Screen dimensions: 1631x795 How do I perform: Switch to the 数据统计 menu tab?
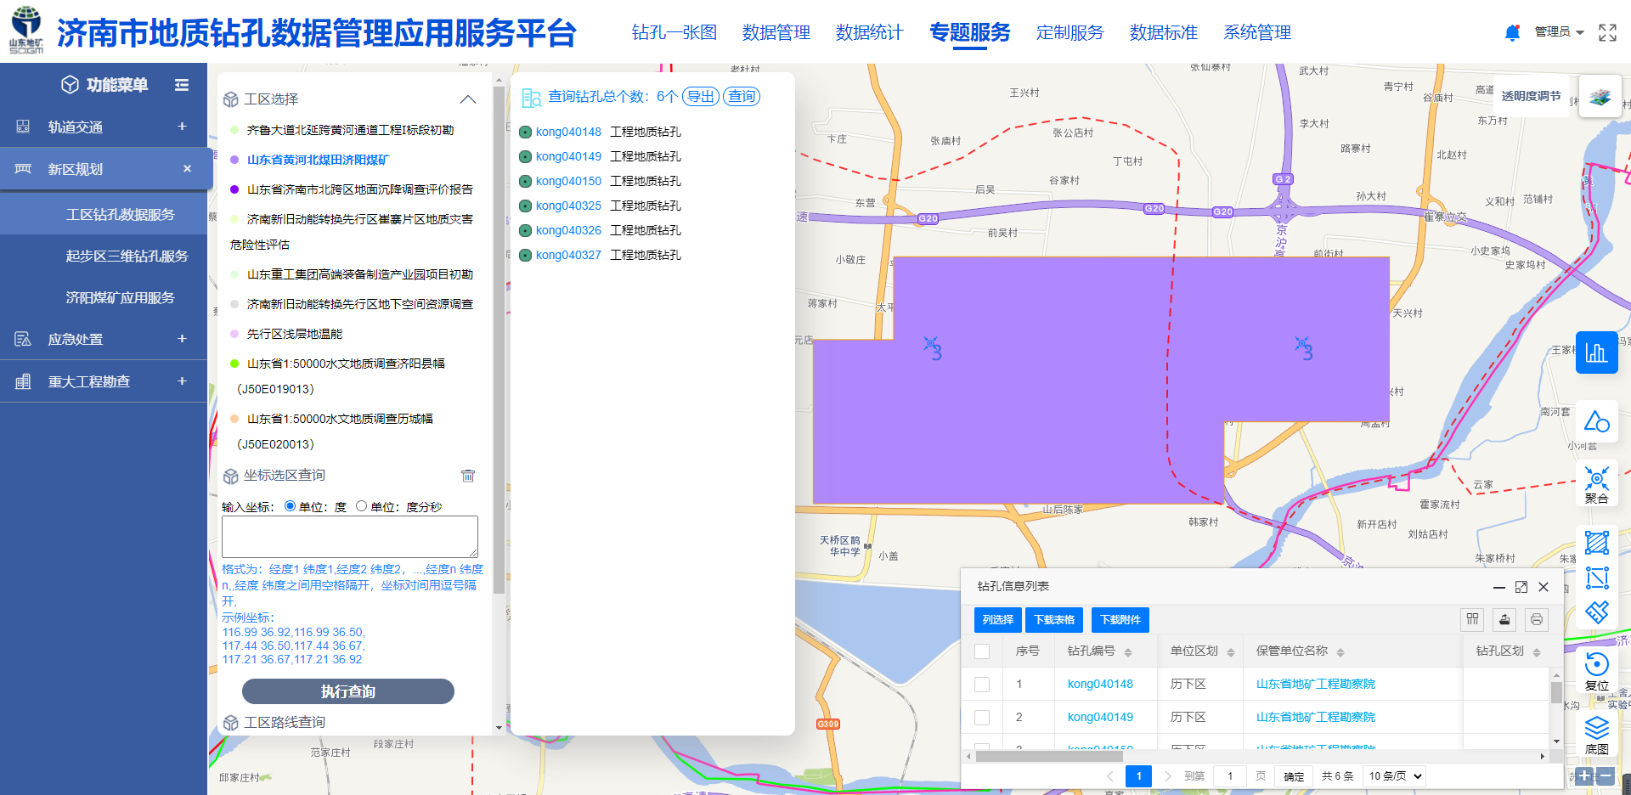tap(869, 32)
